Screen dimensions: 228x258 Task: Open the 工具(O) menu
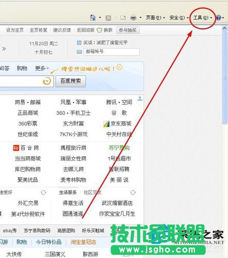click(x=203, y=18)
